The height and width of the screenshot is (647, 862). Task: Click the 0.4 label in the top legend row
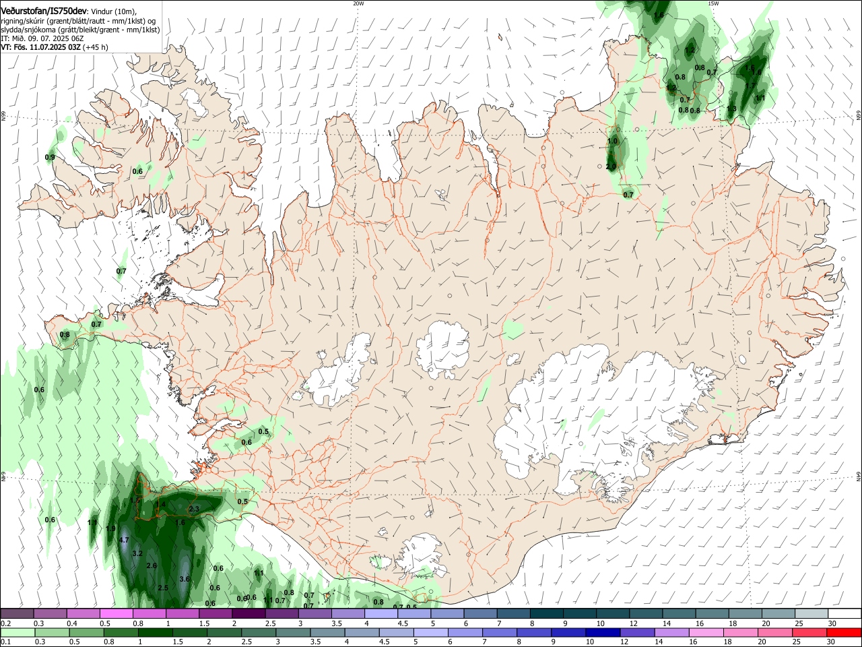[x=72, y=623]
